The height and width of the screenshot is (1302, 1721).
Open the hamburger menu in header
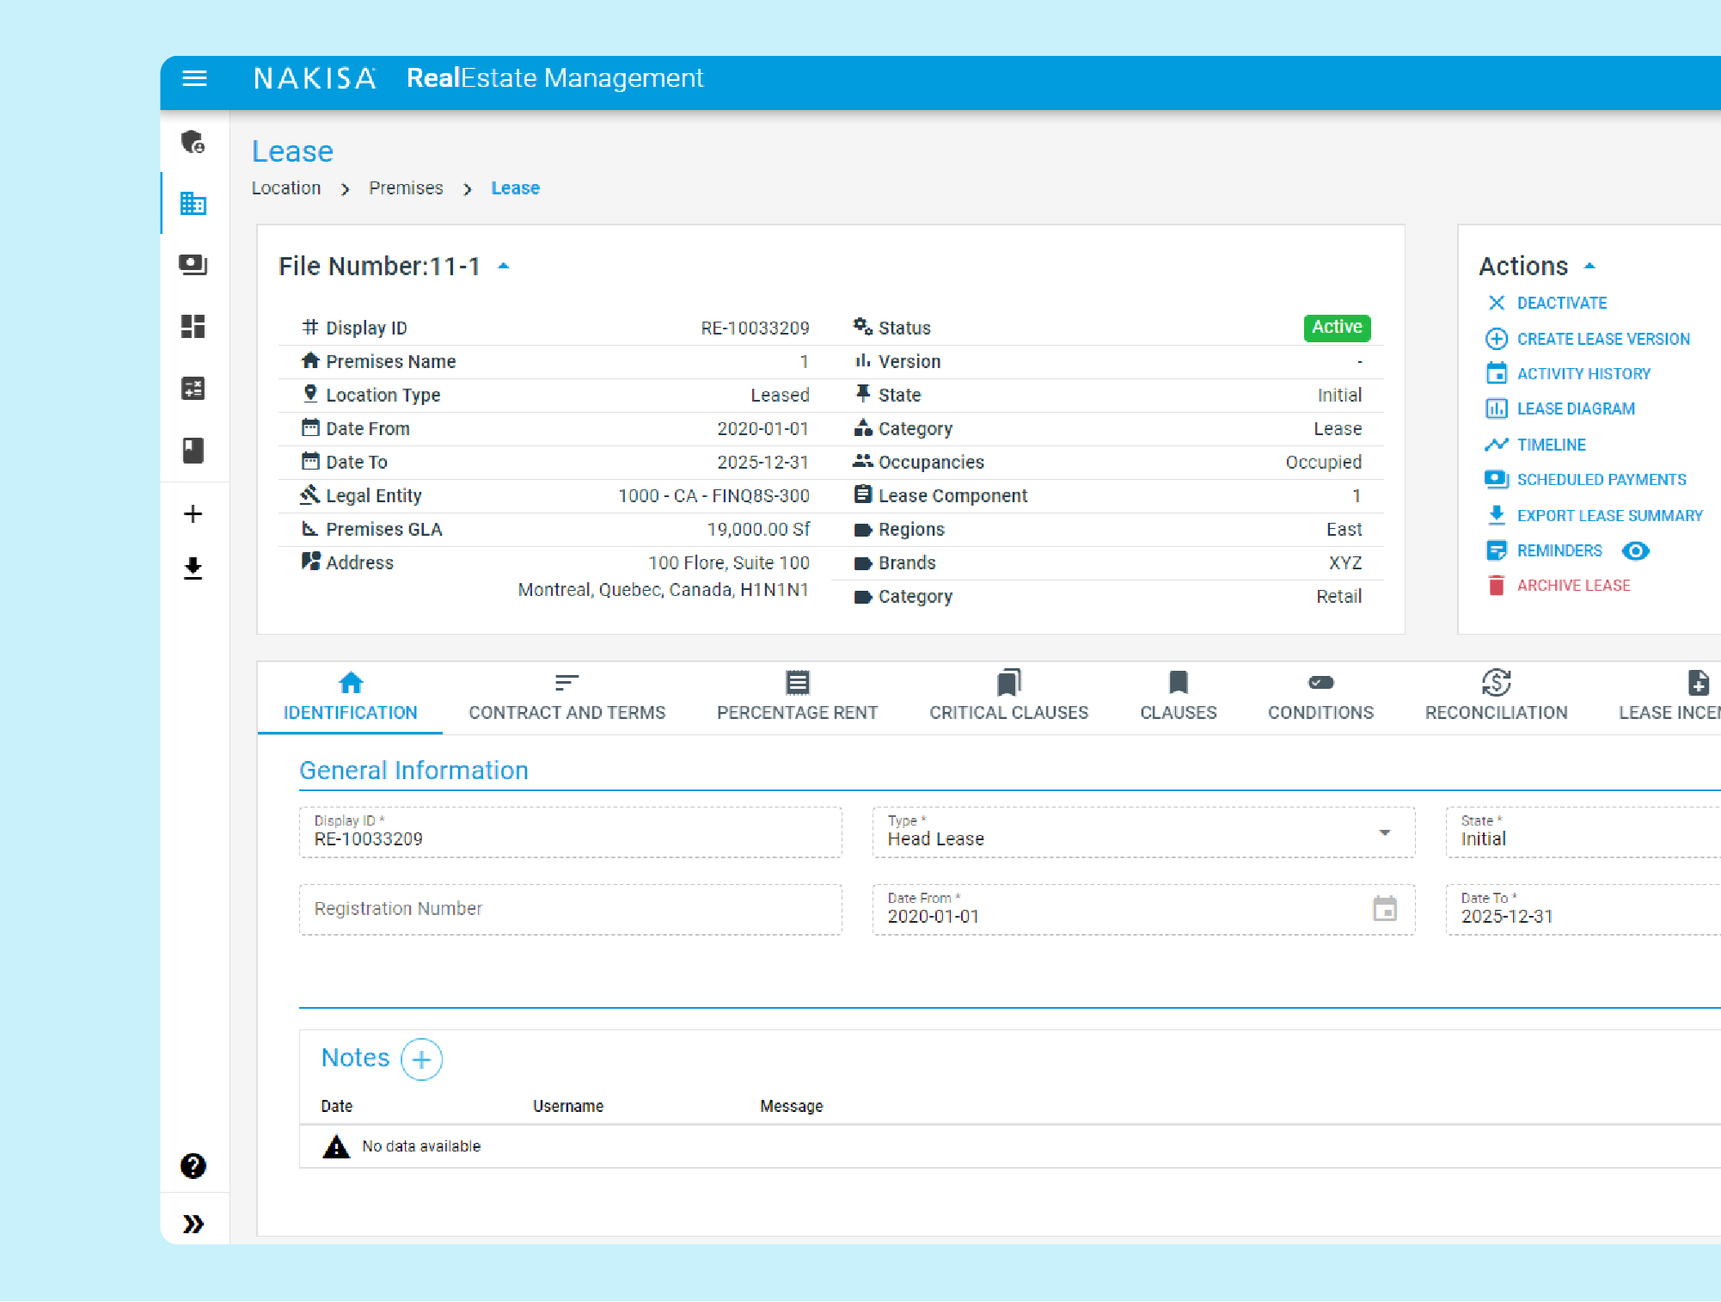pos(195,79)
